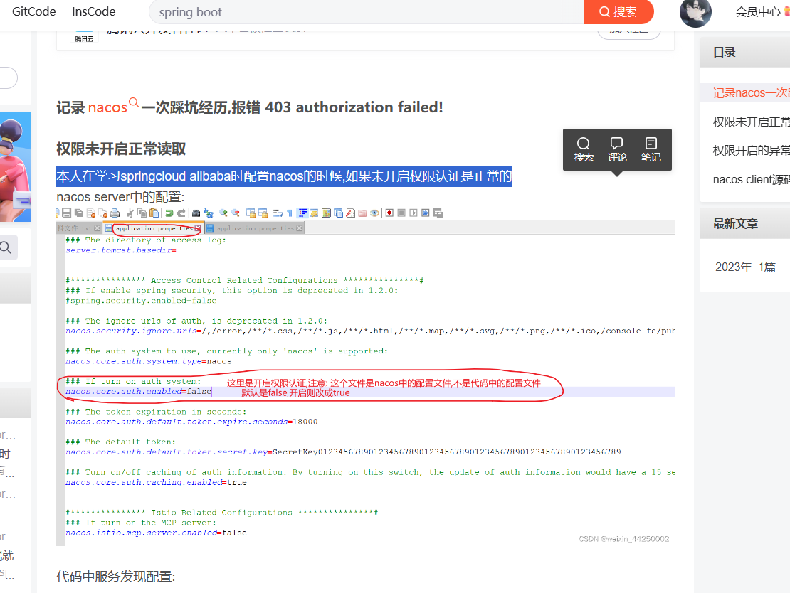This screenshot has width=790, height=593.
Task: Click Zoom In icon in Notepad++ screenshot
Action: point(223,213)
